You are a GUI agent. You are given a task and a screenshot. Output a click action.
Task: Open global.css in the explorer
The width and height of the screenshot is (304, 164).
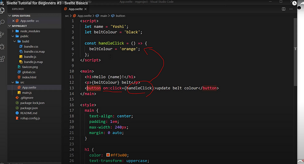pos(29,72)
